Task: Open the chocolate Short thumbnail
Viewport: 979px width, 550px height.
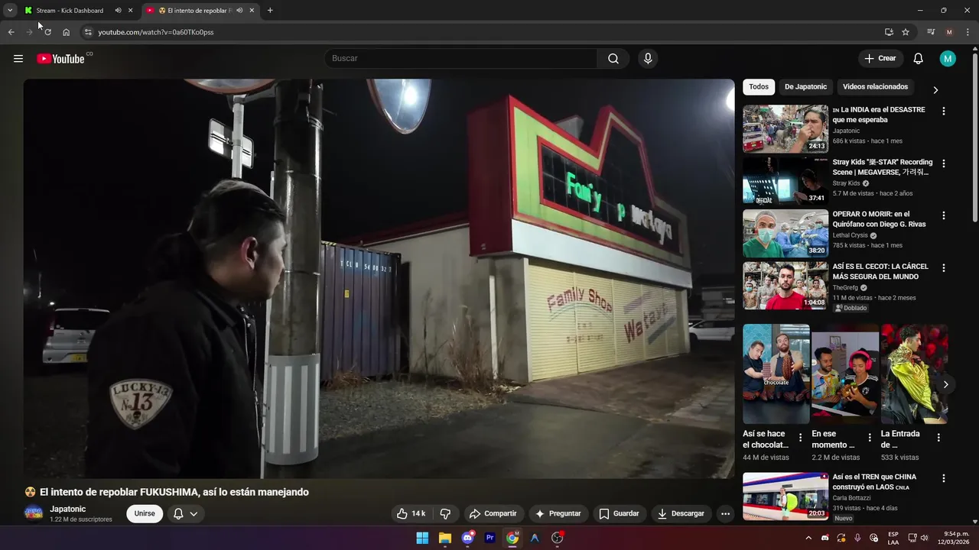Action: [776, 374]
